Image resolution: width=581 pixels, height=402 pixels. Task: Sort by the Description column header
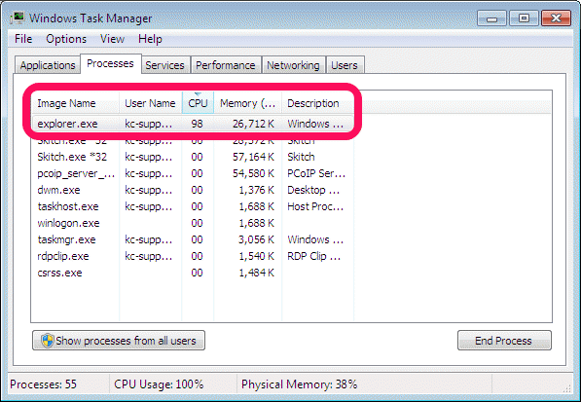tap(318, 103)
